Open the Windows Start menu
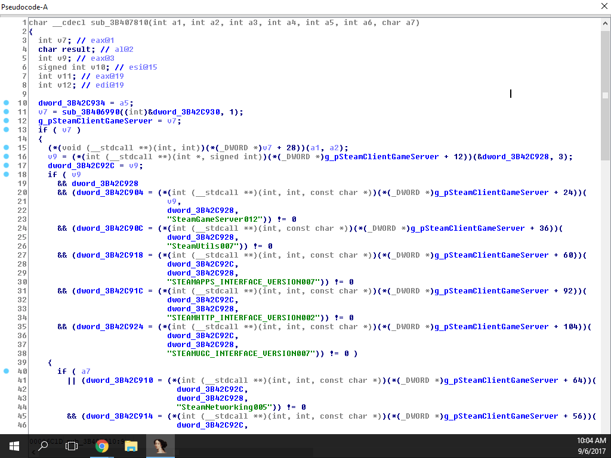The image size is (611, 458). 14,446
